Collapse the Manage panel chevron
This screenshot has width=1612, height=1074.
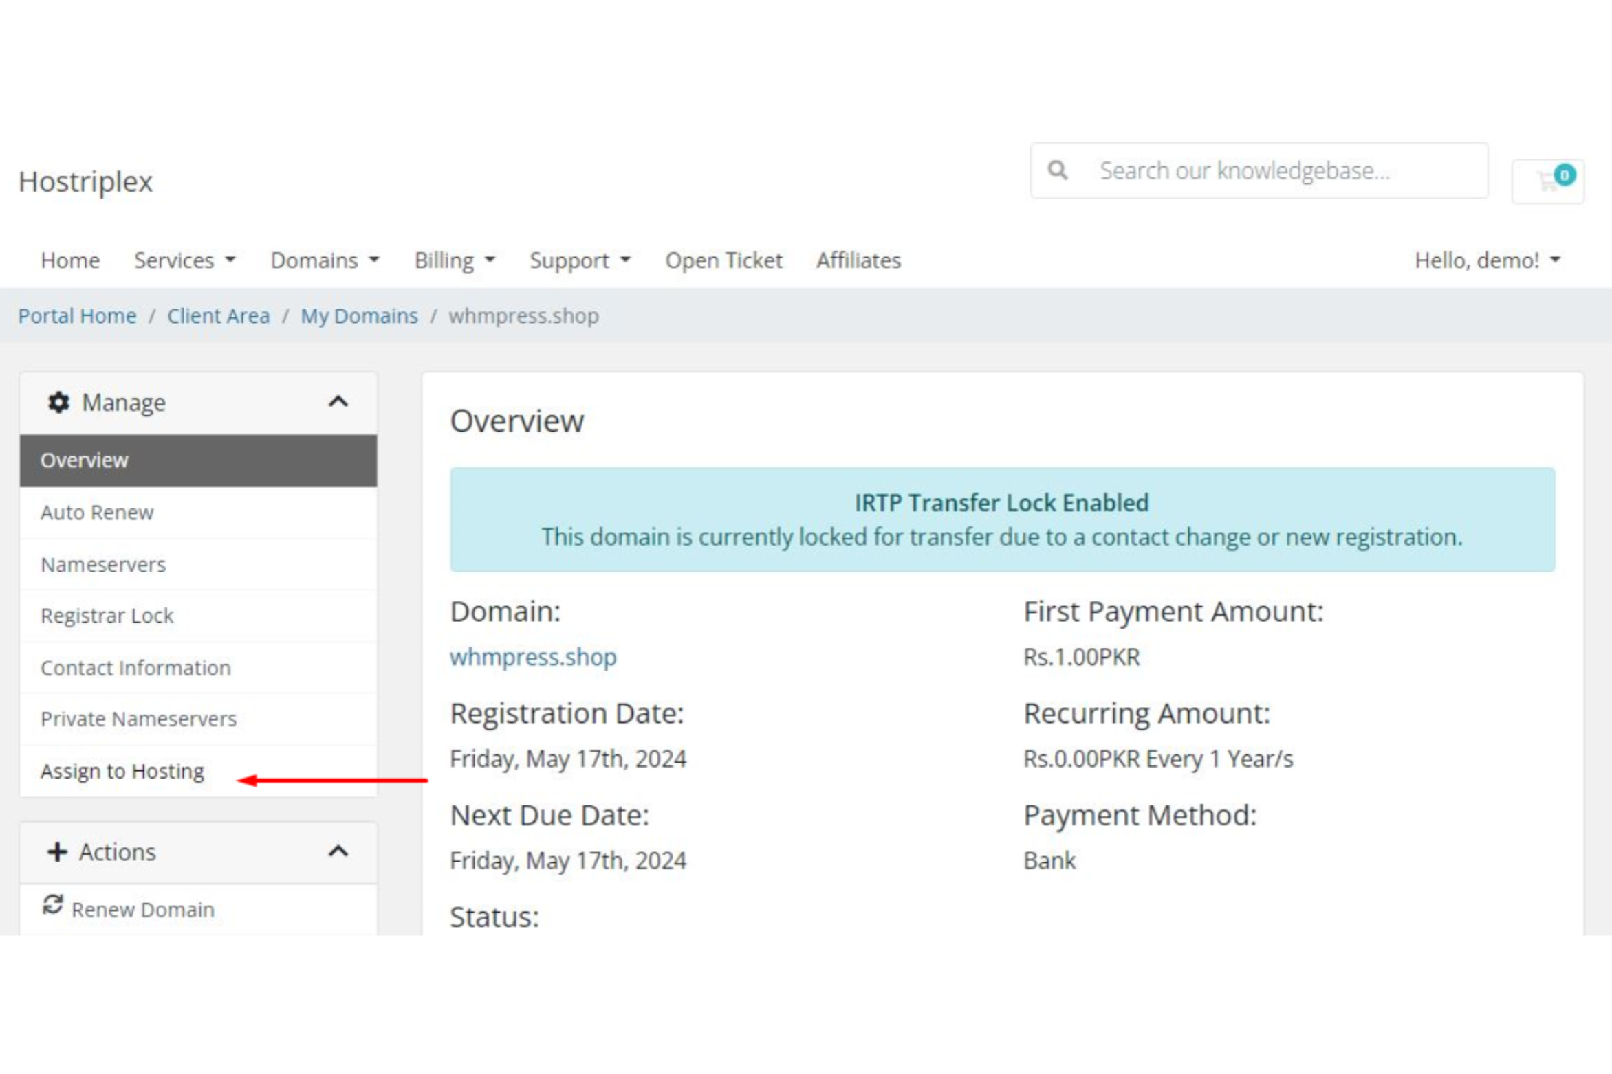(x=338, y=402)
